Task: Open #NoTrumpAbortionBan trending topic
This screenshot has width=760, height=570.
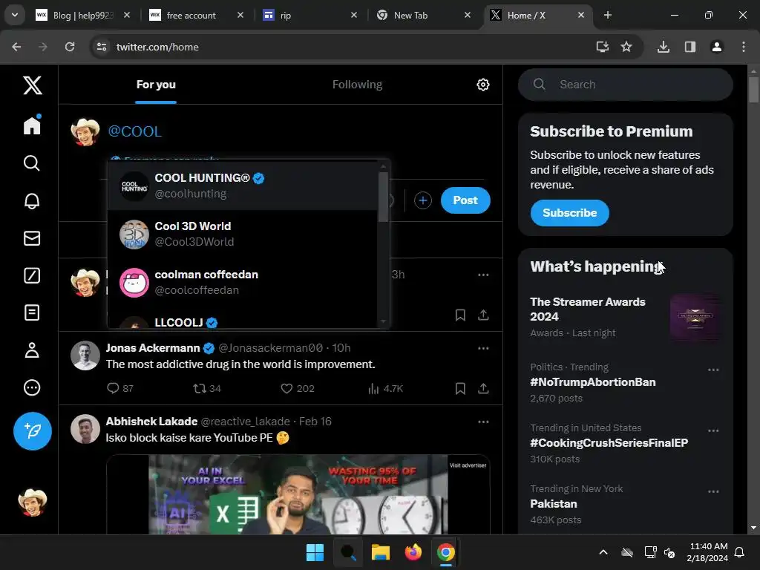Action: 593,382
